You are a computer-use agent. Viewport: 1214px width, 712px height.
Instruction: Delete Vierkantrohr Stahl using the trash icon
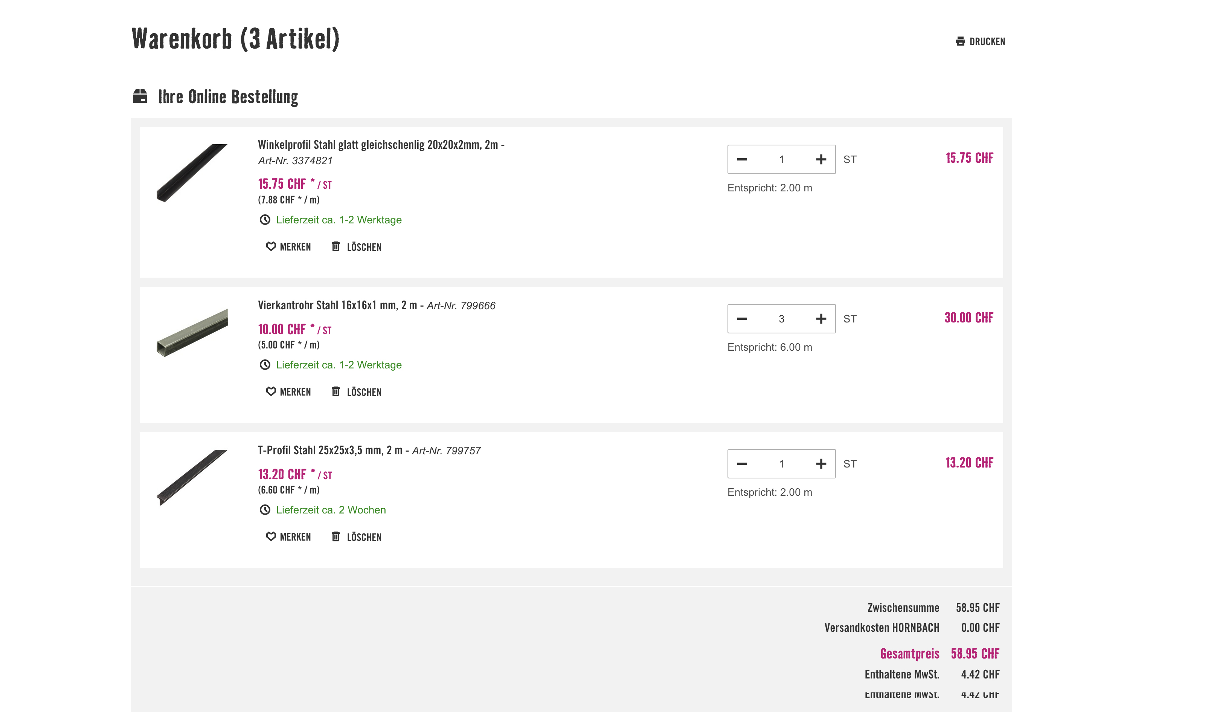pos(336,392)
